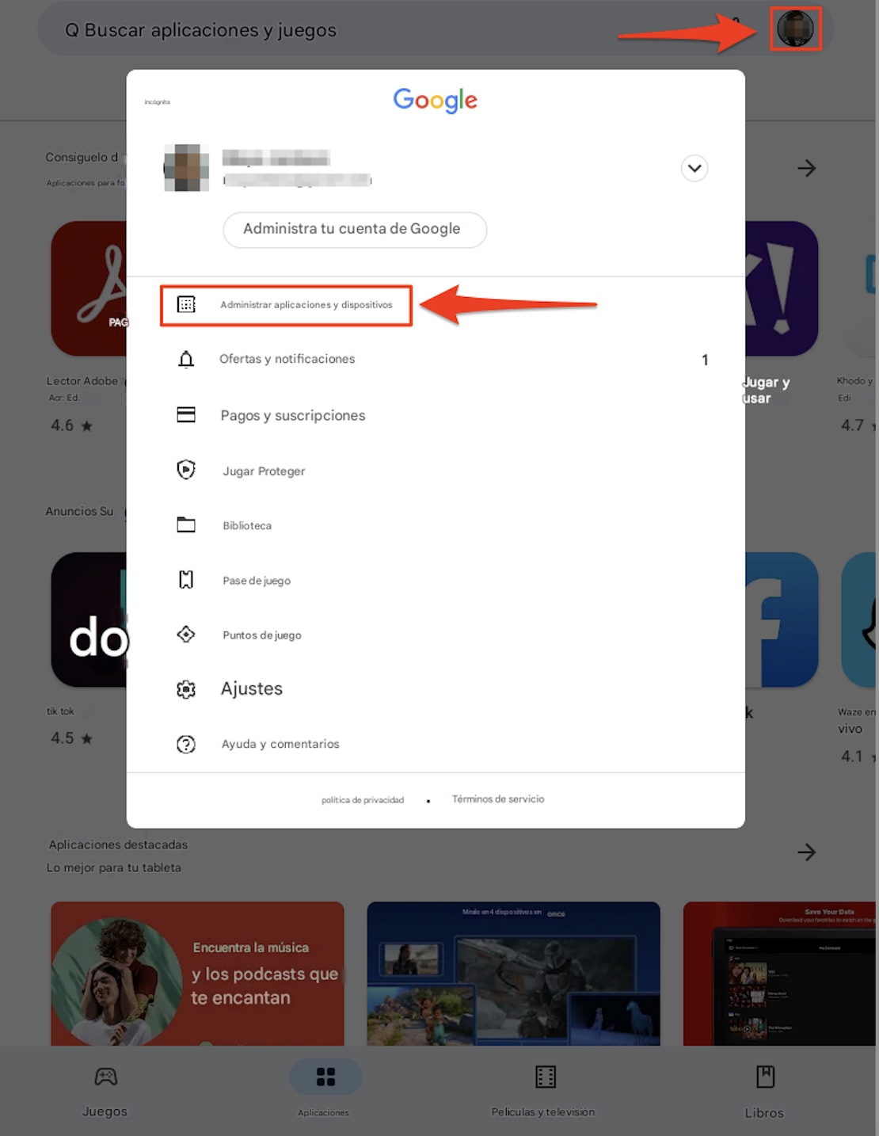Click the account profile picture in dialog
The image size is (879, 1136).
187,168
